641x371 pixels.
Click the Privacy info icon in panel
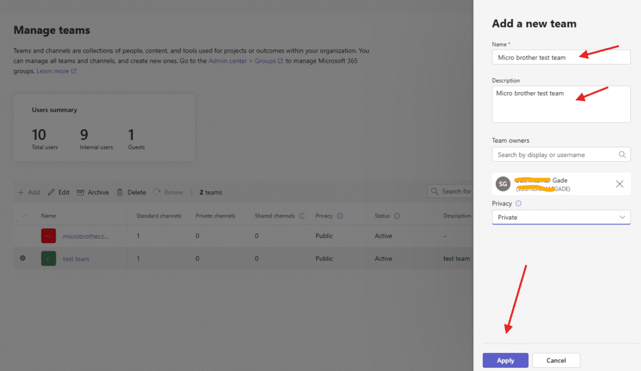click(x=518, y=204)
